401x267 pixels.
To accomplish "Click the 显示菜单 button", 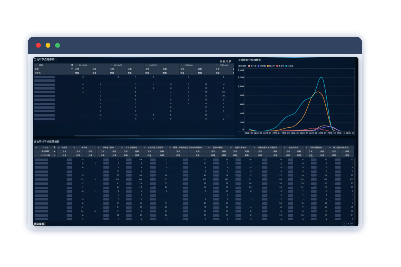I will (x=39, y=224).
